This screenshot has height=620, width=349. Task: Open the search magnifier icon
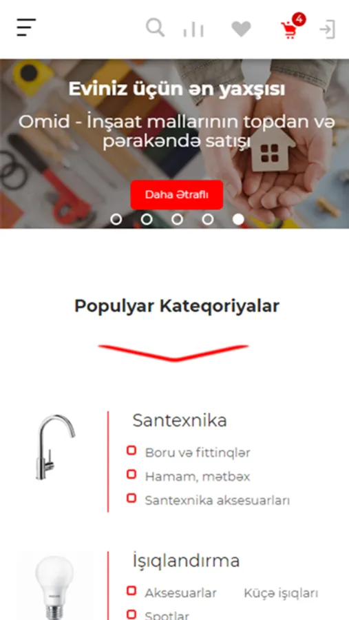(156, 28)
